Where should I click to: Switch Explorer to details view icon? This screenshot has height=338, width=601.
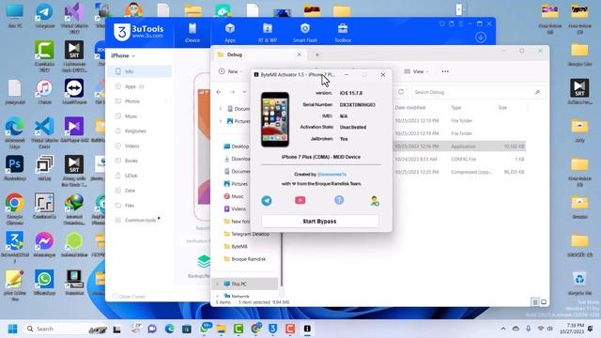535,302
